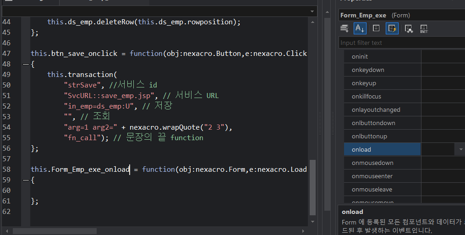Select the onkillfocus event row

tap(405, 97)
